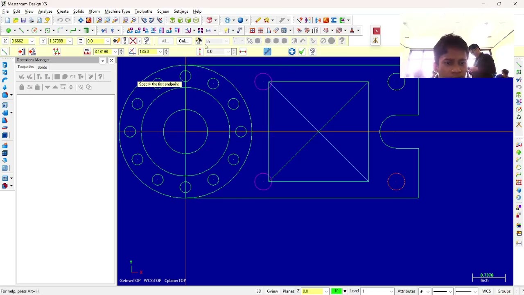Click the wireframe globe shading icon

point(227,20)
